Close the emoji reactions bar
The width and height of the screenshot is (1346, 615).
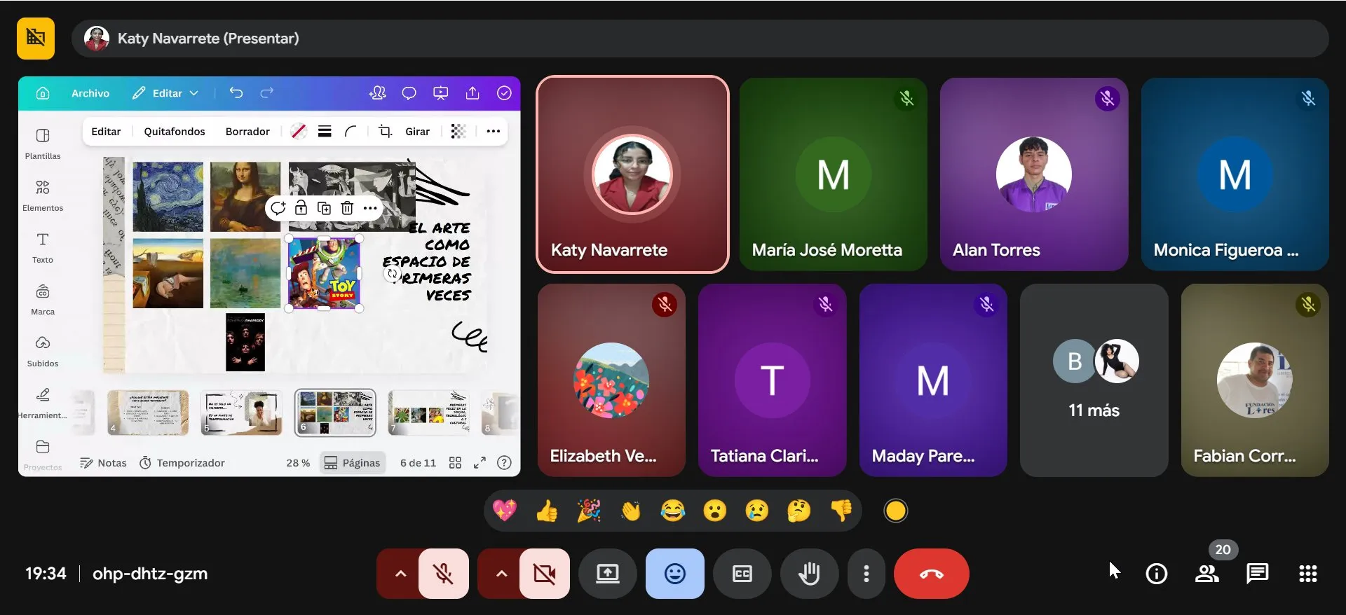point(674,574)
